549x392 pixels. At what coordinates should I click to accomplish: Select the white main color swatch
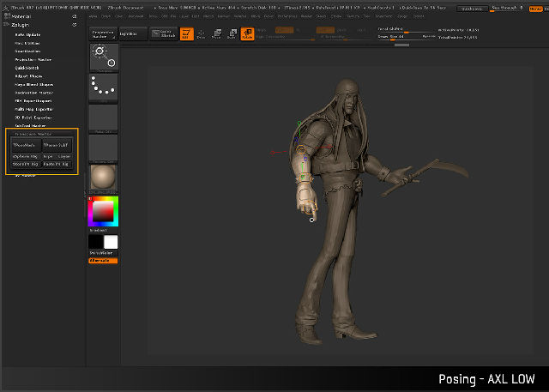tap(111, 242)
